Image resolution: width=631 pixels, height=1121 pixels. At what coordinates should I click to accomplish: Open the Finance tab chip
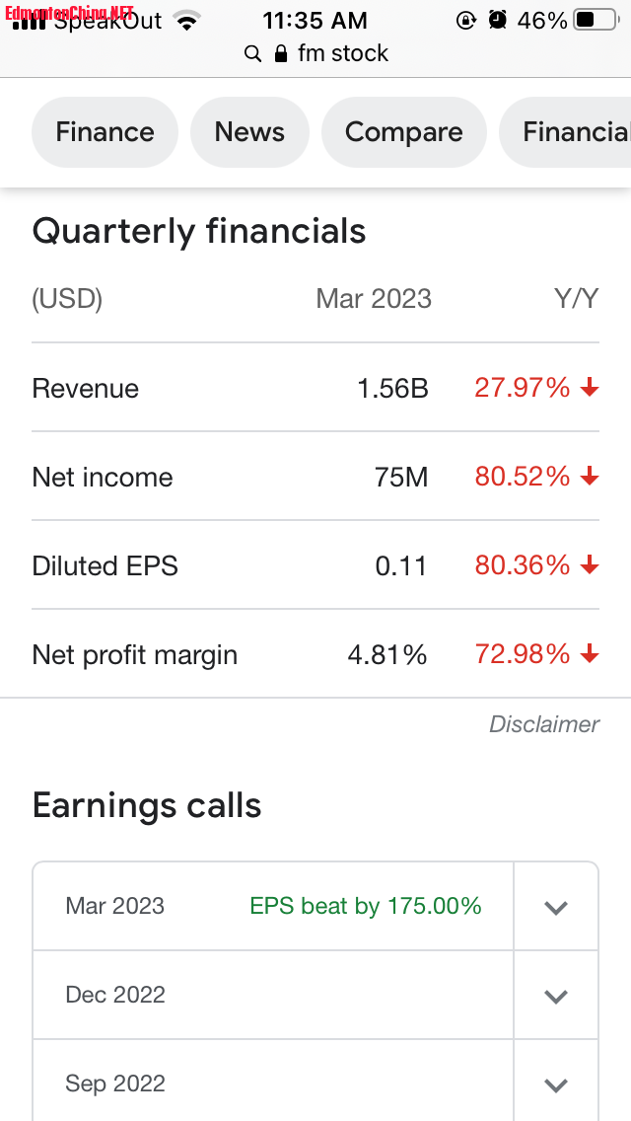105,132
